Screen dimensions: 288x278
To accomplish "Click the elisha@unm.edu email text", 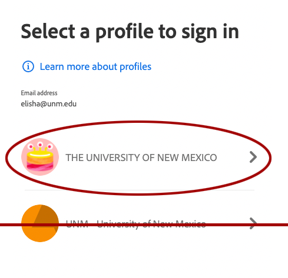I will tap(49, 104).
